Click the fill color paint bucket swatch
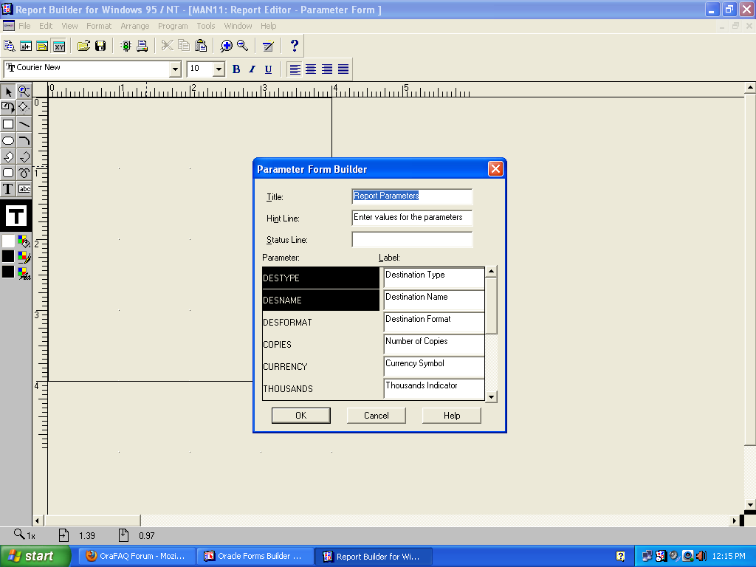Image resolution: width=756 pixels, height=567 pixels. point(24,241)
